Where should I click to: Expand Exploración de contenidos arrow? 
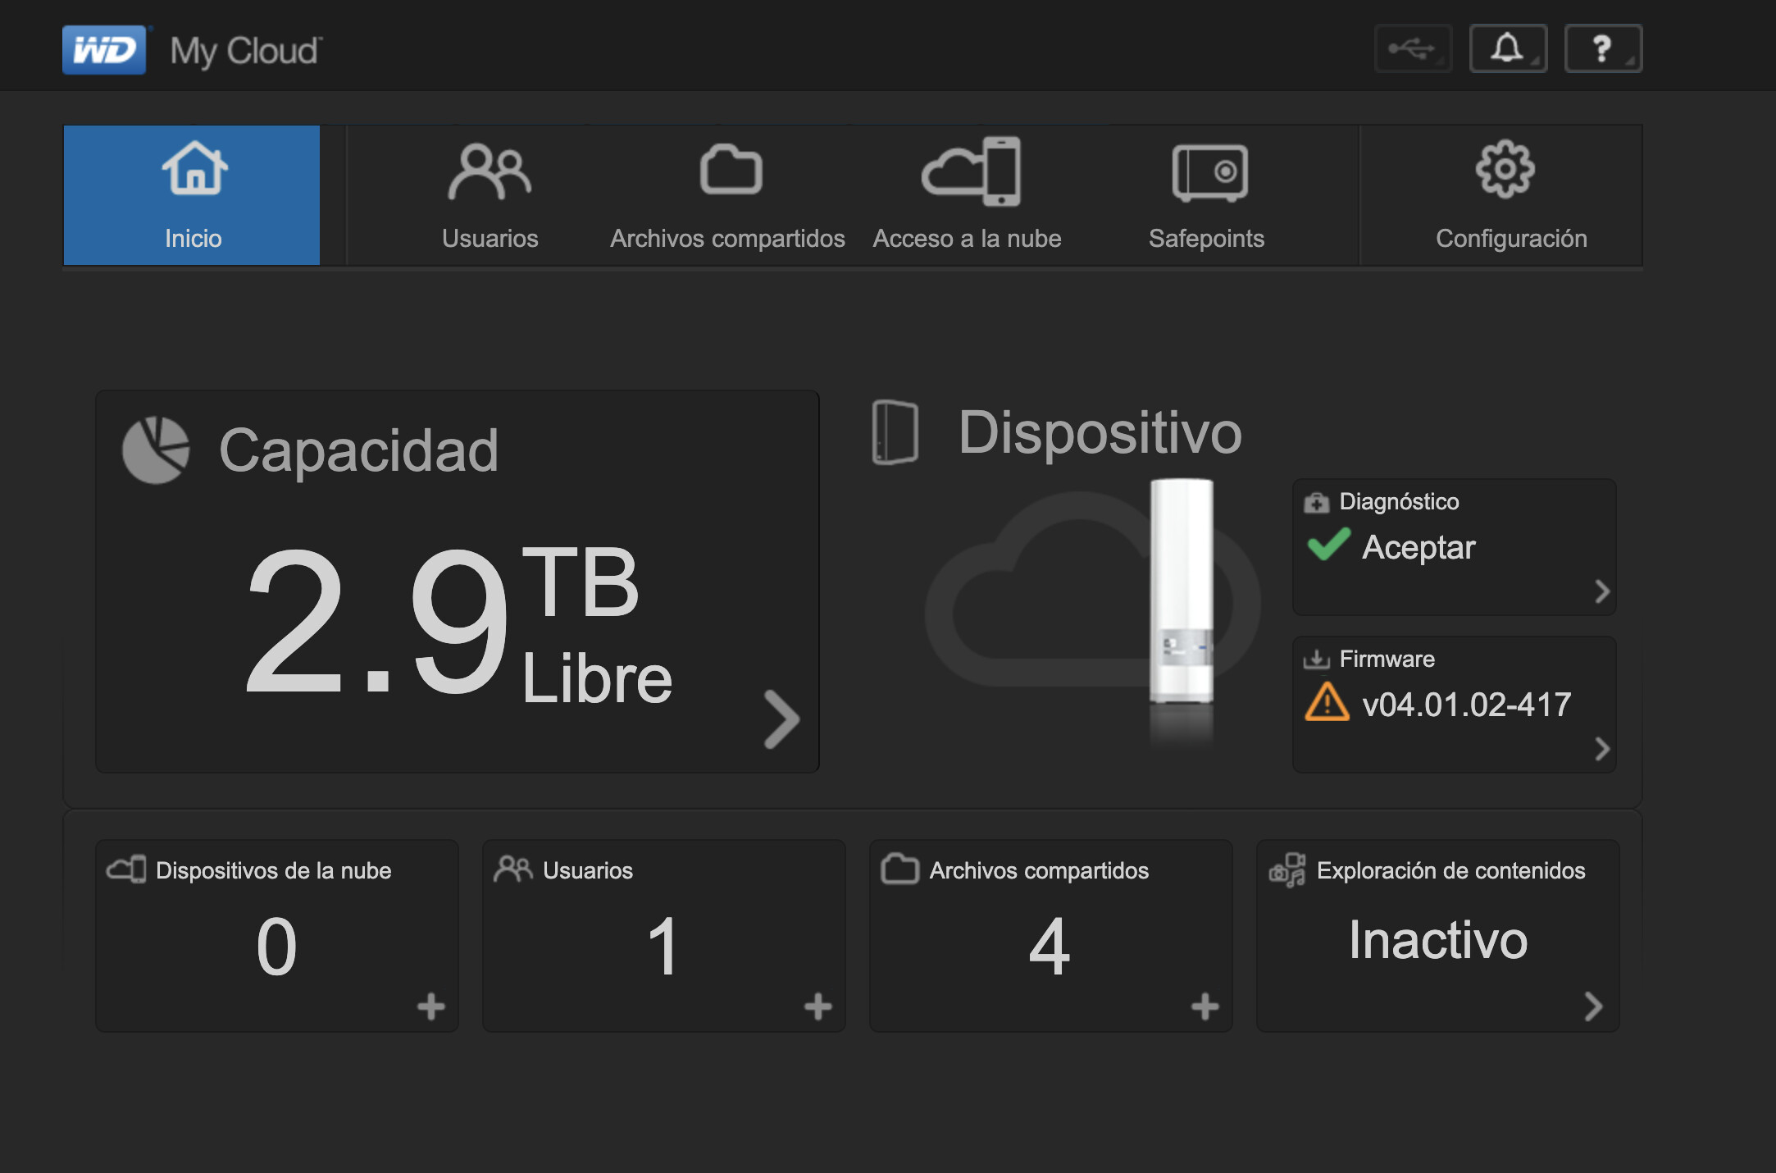1593,1006
